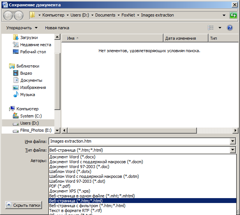Click the Музыка note icon
The height and width of the screenshot is (215, 240).
coord(16,94)
